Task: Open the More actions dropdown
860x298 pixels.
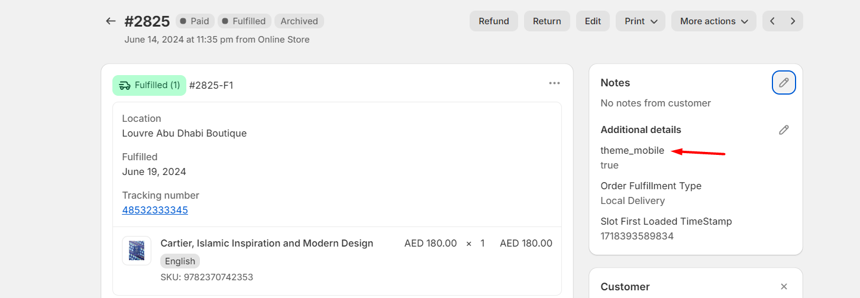Action: point(713,21)
